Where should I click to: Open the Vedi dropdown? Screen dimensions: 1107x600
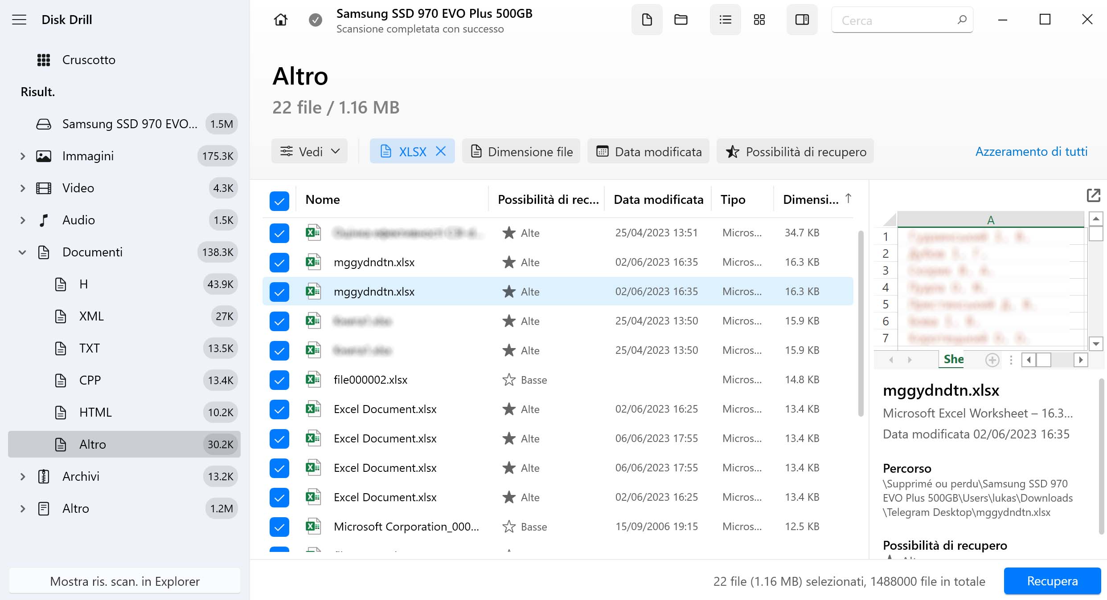point(309,151)
